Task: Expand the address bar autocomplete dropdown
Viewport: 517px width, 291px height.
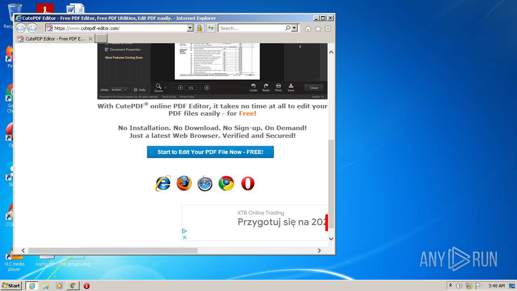Action: pyautogui.click(x=190, y=28)
